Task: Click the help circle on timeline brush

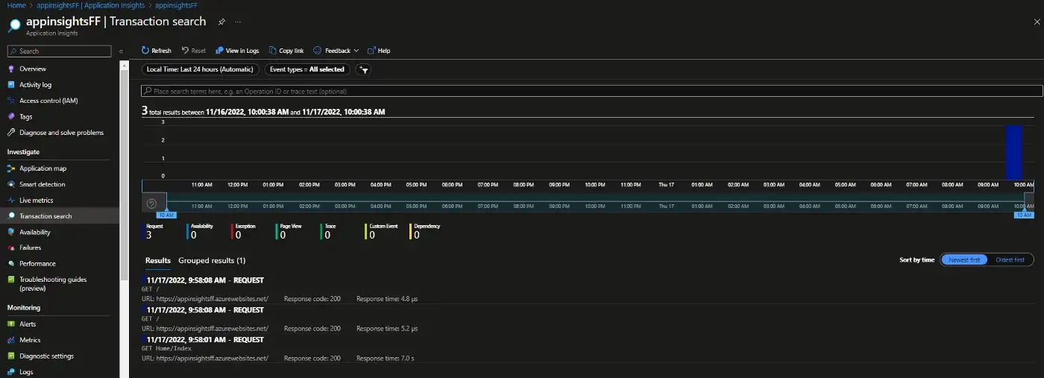Action: [151, 204]
